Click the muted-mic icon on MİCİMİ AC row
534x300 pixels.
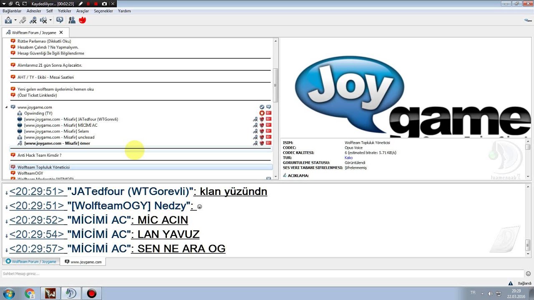(255, 125)
